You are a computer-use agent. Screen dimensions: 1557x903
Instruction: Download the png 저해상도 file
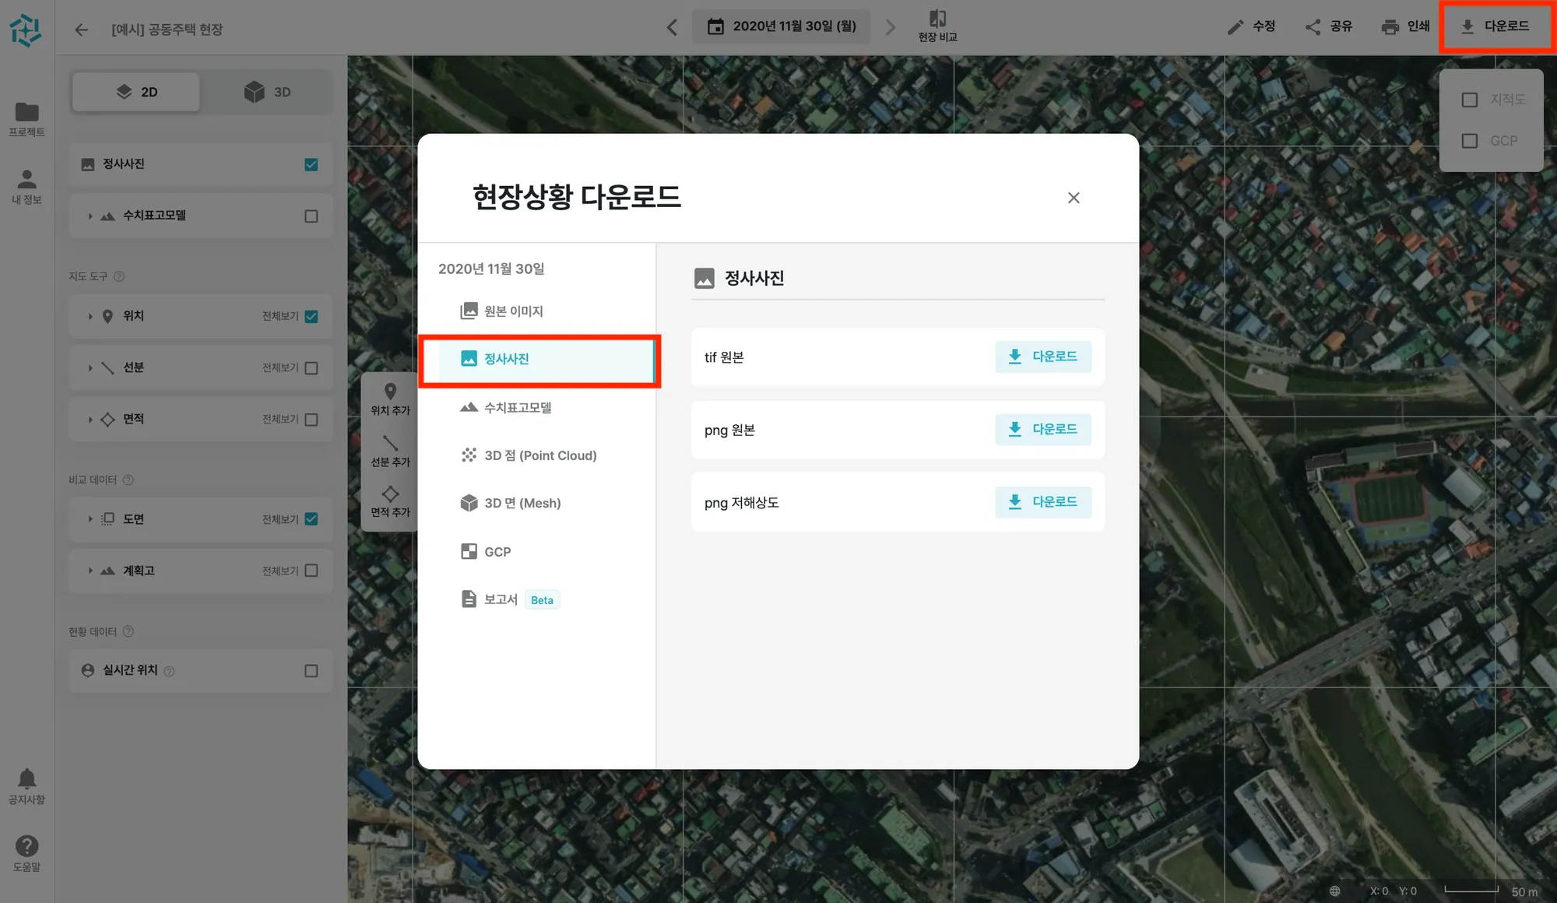tap(1042, 502)
